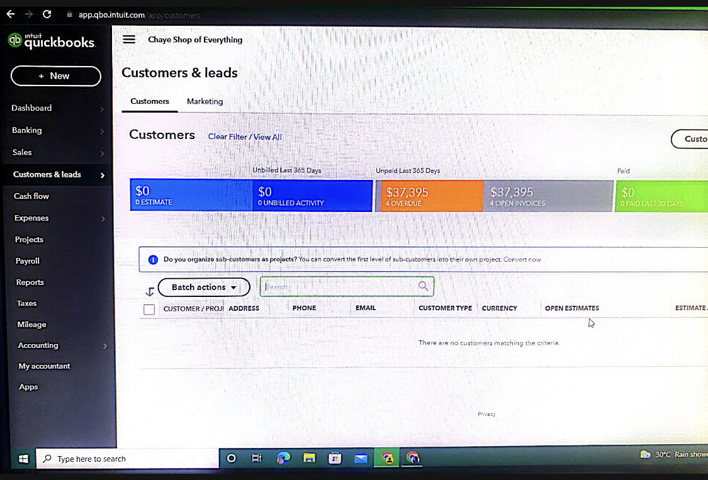This screenshot has width=708, height=480.
Task: Open My accountant in the sidebar
Action: [44, 366]
